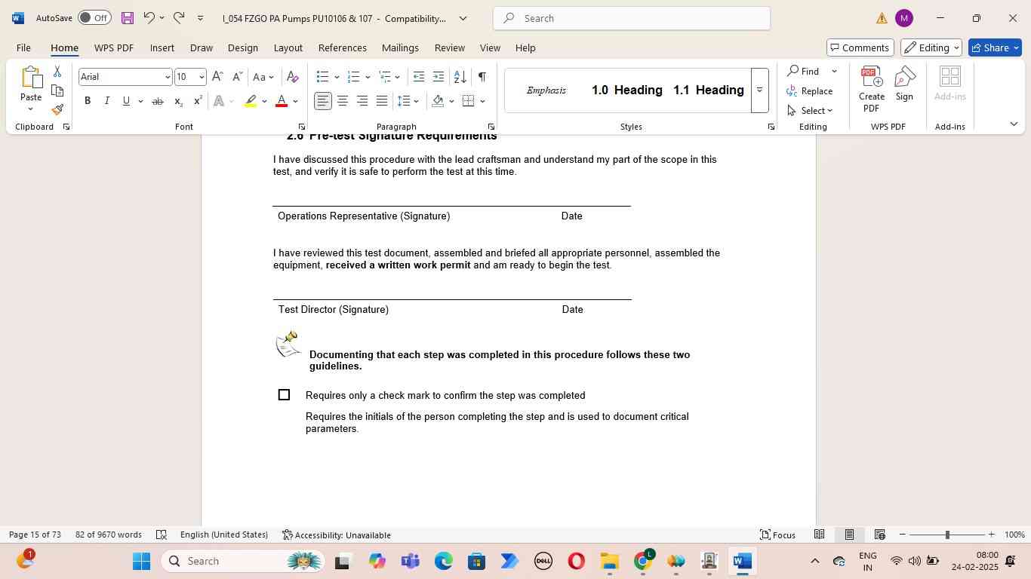Image resolution: width=1031 pixels, height=579 pixels.
Task: Apply red font color
Action: [x=282, y=101]
